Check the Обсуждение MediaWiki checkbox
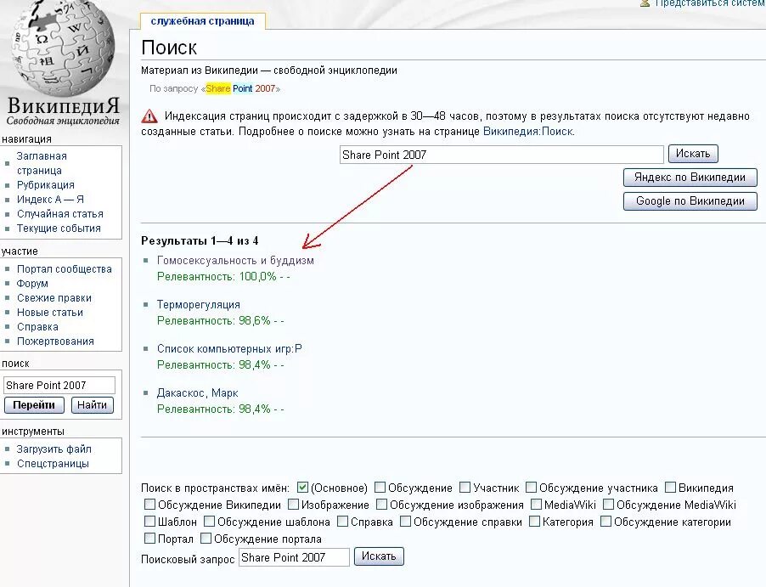Image resolution: width=766 pixels, height=587 pixels. click(x=608, y=504)
